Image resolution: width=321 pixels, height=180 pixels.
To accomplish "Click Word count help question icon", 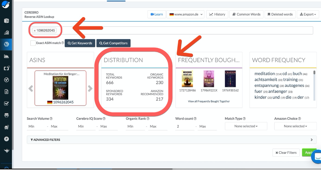I will pyautogui.click(x=195, y=119).
